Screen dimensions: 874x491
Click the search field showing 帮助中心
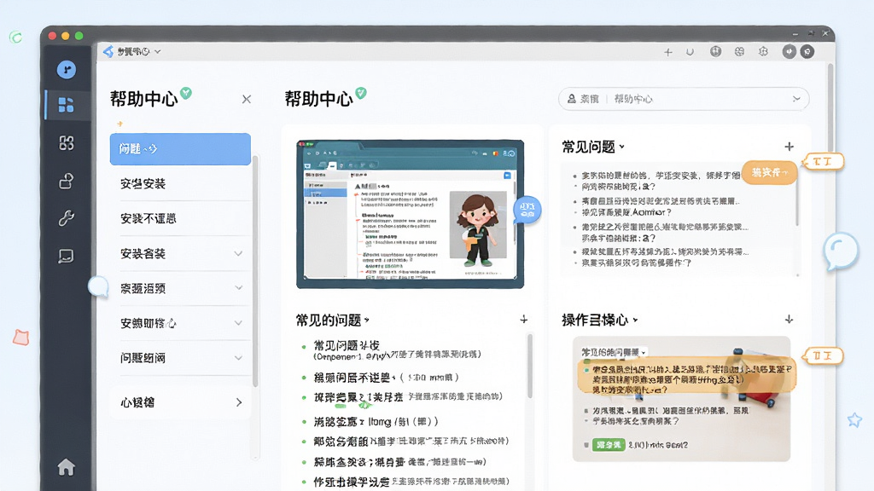pos(684,99)
